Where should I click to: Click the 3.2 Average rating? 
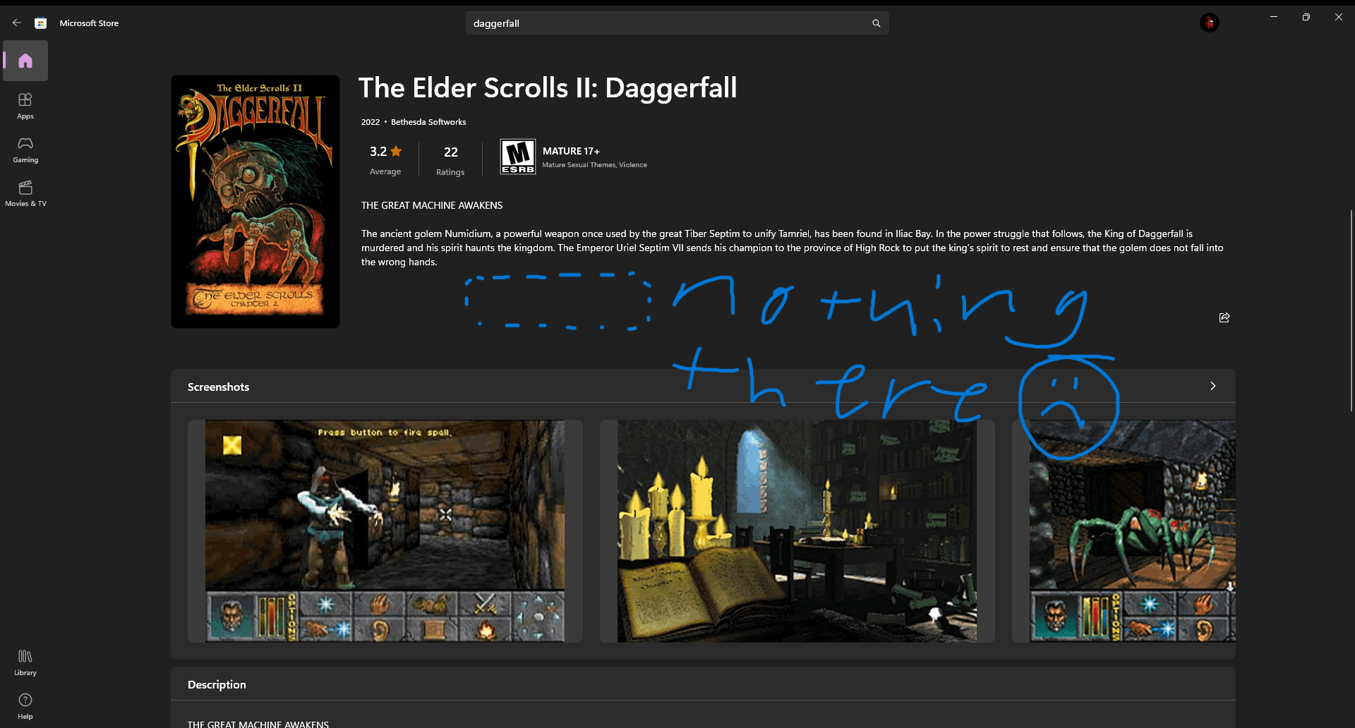click(385, 160)
